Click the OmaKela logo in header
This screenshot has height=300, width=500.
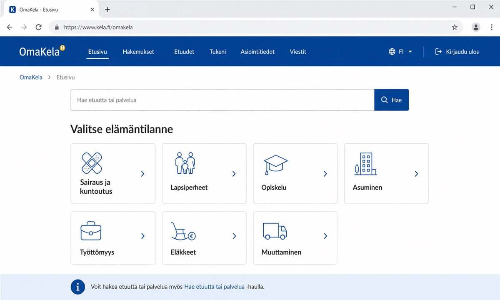[42, 51]
